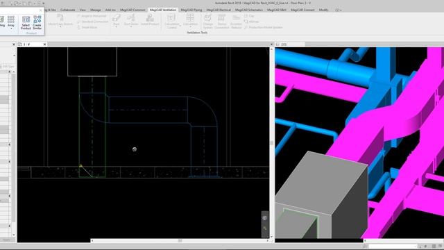Image resolution: width=444 pixels, height=250 pixels.
Task: Click the Create Similar icon
Action: click(37, 22)
